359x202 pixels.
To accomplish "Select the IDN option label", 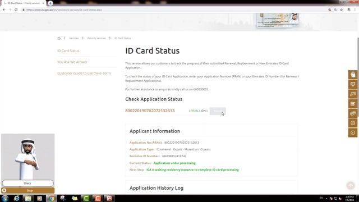I will point(203,111).
